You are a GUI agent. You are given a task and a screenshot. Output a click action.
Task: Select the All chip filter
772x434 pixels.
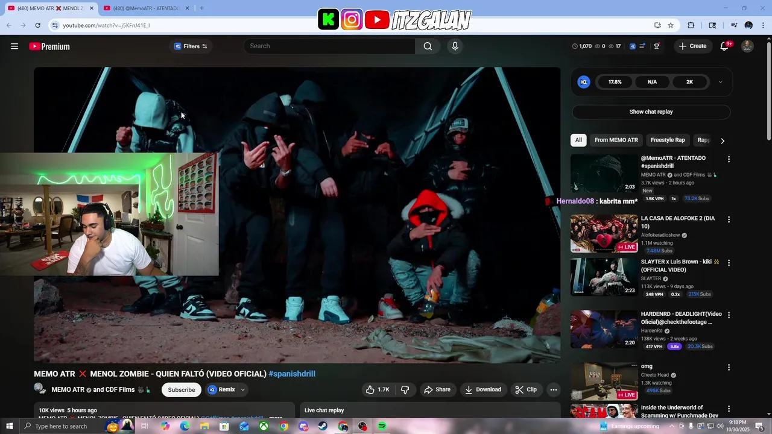tap(578, 140)
